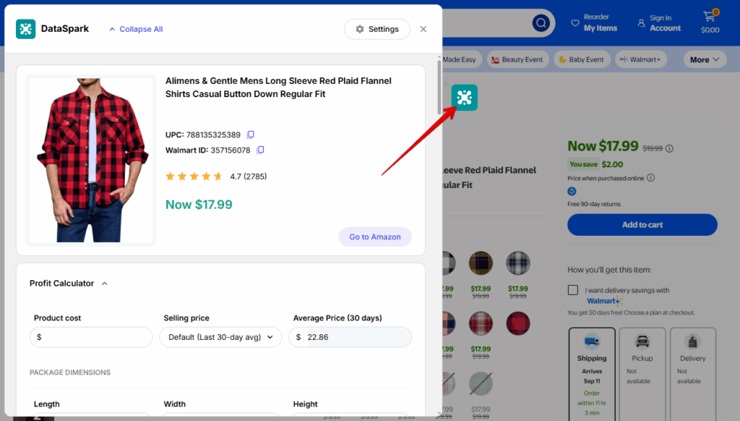Viewport: 740px width, 421px height.
Task: Select the Baby Event category chip
Action: (x=582, y=59)
